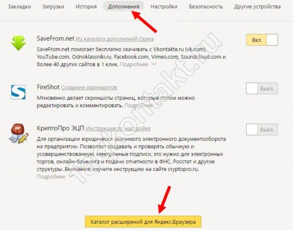
Task: Disable the SaveFrom.net extension toggle
Action: point(262,40)
